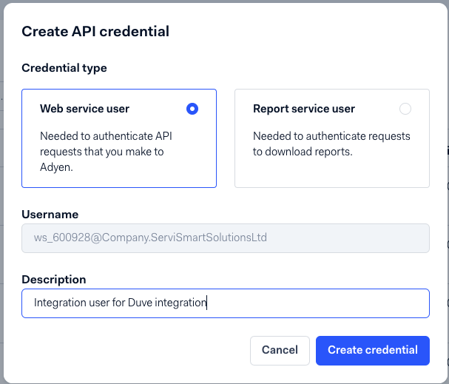Select the Report service user radio button
Image resolution: width=449 pixels, height=384 pixels.
(405, 109)
